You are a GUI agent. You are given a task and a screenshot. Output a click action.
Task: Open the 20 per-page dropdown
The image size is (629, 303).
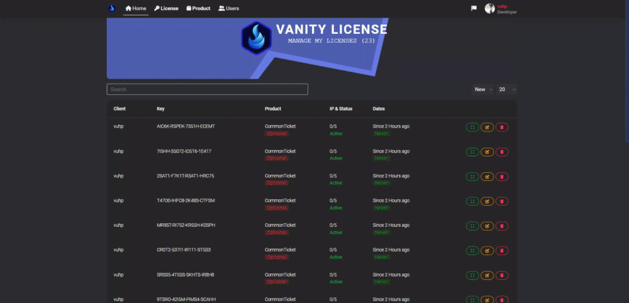coord(506,89)
